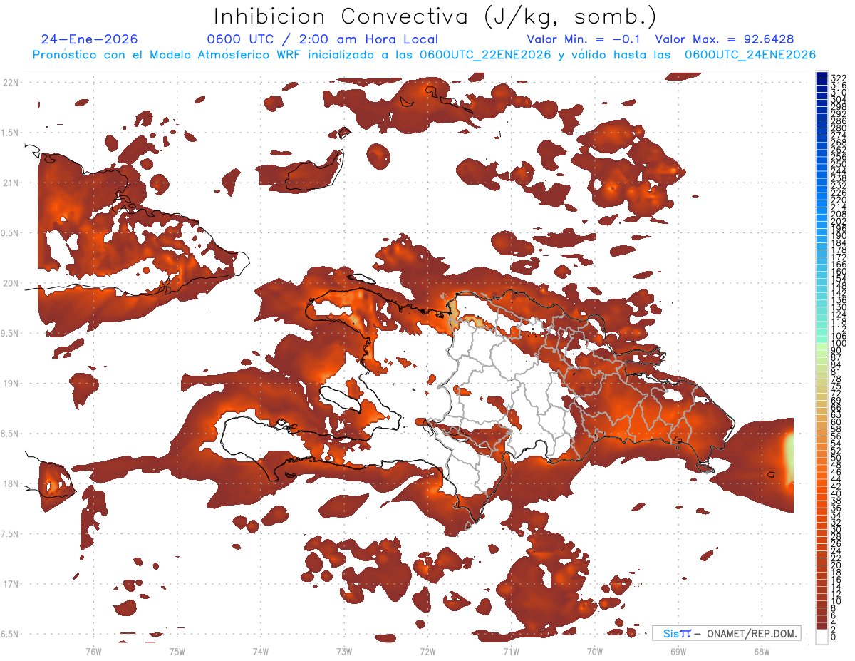Click the '8.5N' latitude label

pyautogui.click(x=11, y=434)
